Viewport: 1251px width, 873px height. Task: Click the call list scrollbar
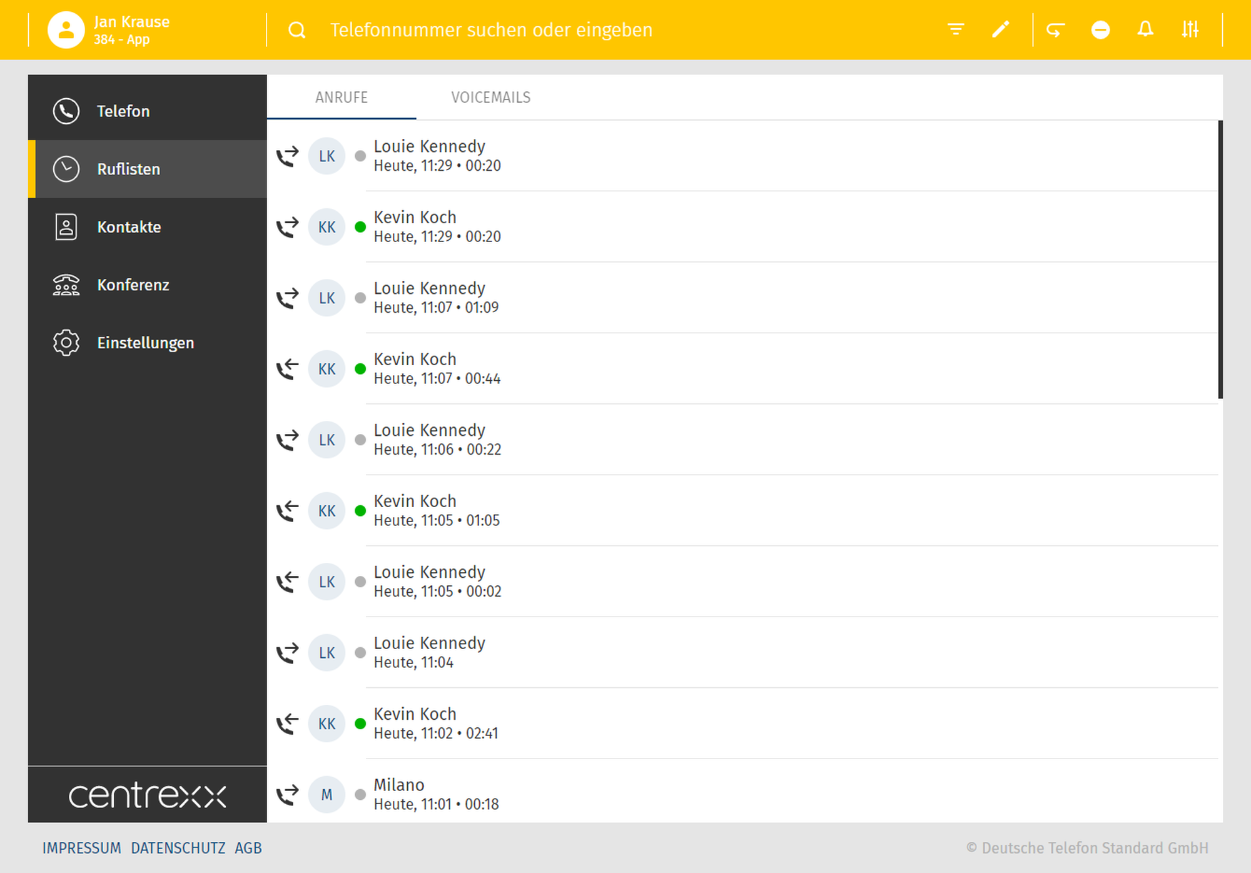[1220, 260]
